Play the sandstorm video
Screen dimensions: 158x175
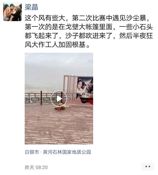tap(59, 98)
